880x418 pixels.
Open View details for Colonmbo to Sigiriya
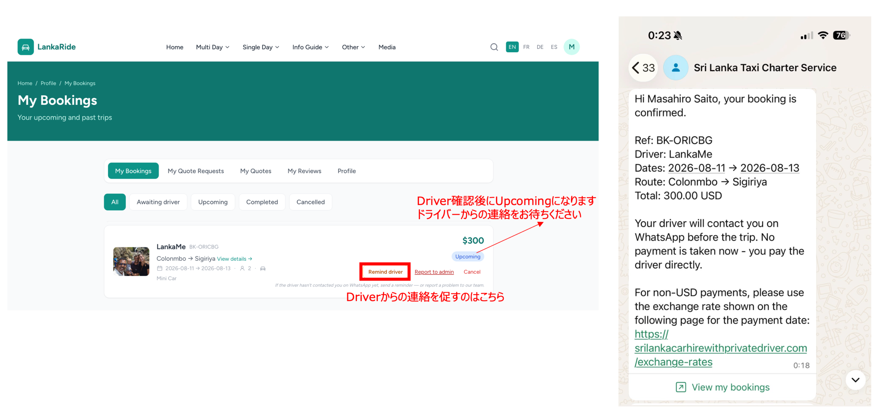pos(234,259)
